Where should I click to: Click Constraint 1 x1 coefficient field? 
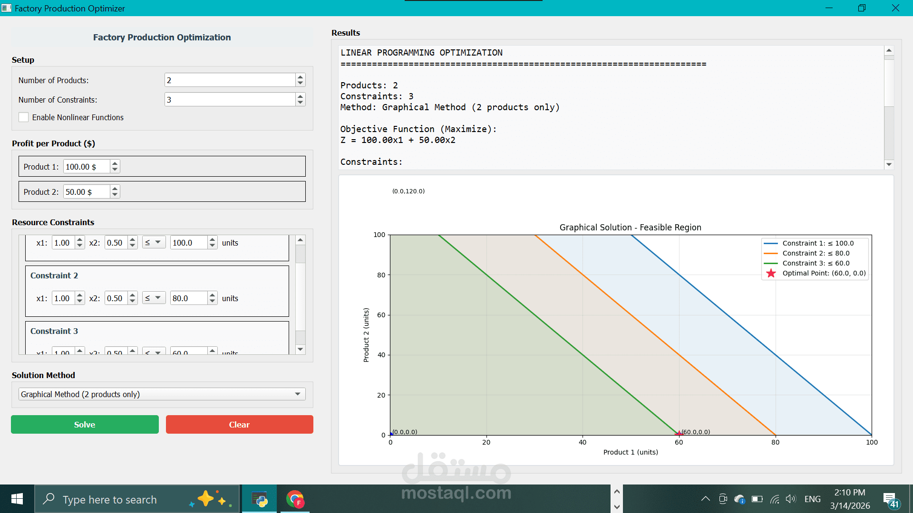point(63,243)
